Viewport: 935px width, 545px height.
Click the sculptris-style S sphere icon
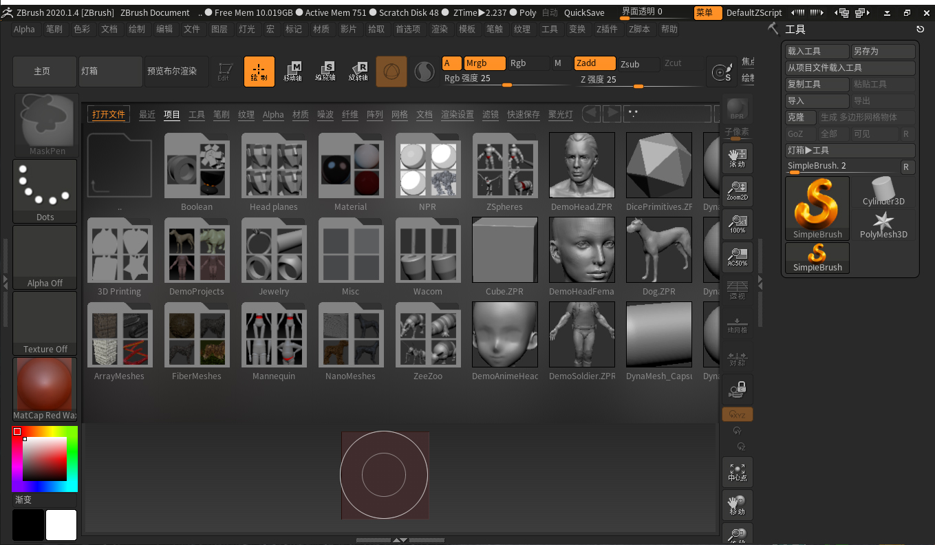point(424,72)
